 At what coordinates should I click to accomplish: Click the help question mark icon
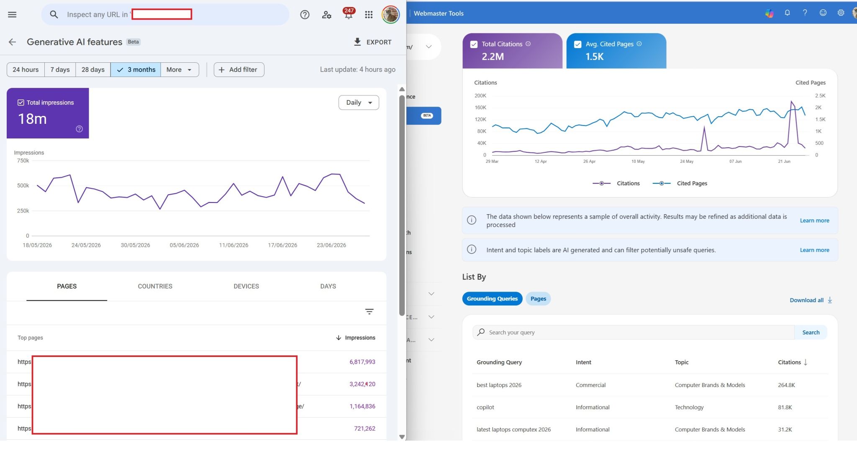point(305,15)
